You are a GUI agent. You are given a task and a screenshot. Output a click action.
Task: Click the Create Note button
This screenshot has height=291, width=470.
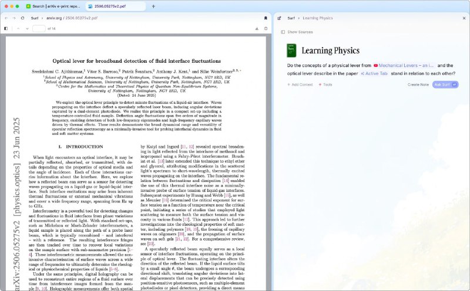[418, 84]
